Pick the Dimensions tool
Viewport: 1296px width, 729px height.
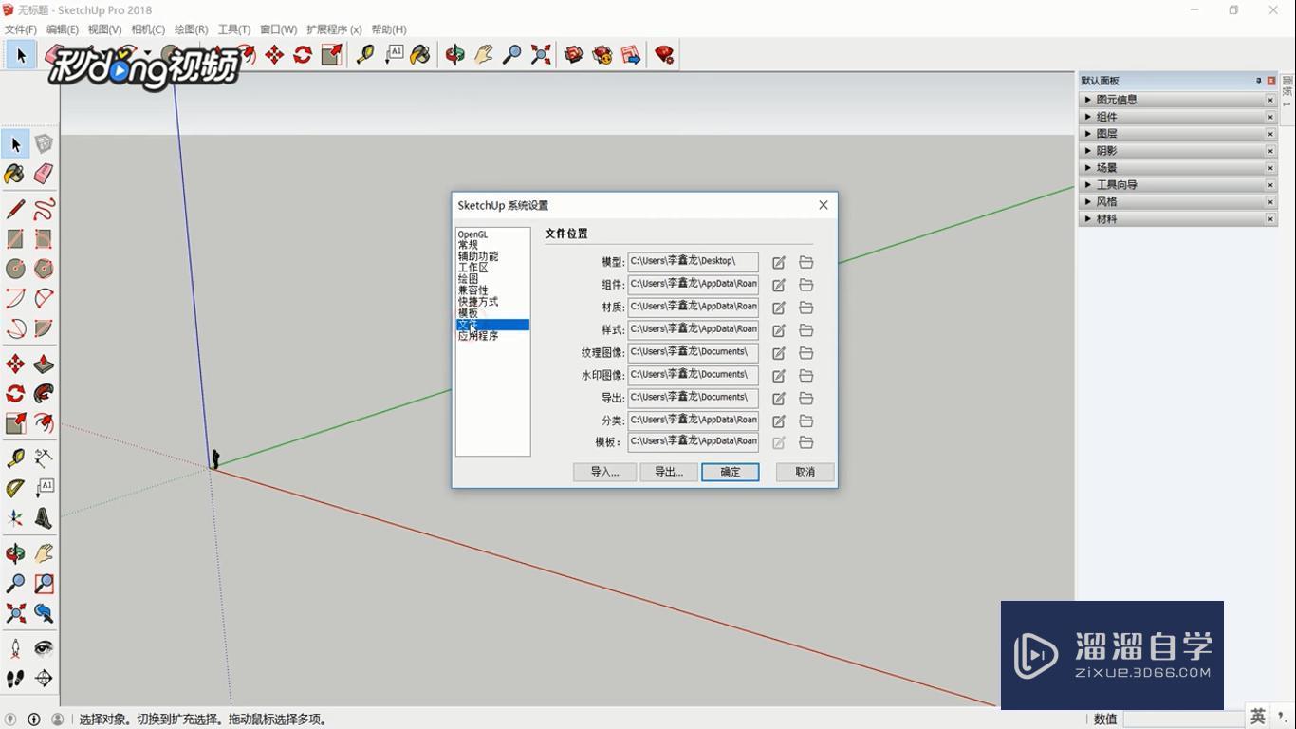(44, 458)
